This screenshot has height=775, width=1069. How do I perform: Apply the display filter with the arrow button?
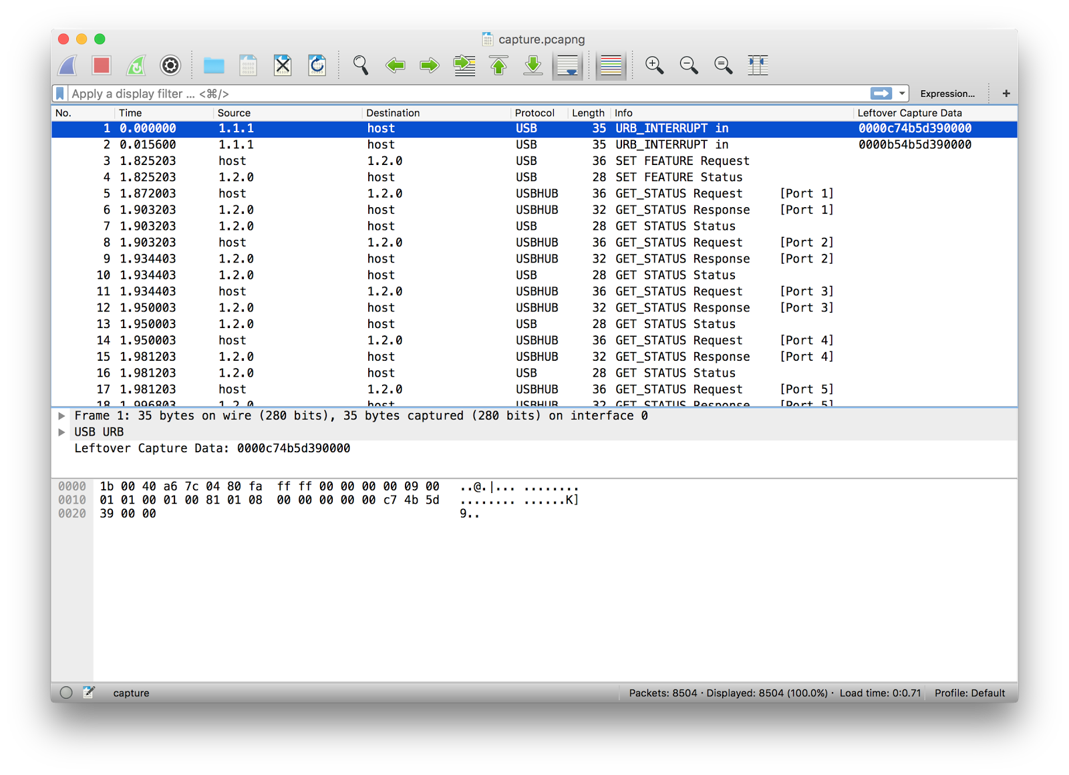881,94
